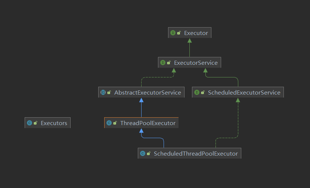
Task: Click the public lock icon beside Executor
Action: (x=179, y=33)
